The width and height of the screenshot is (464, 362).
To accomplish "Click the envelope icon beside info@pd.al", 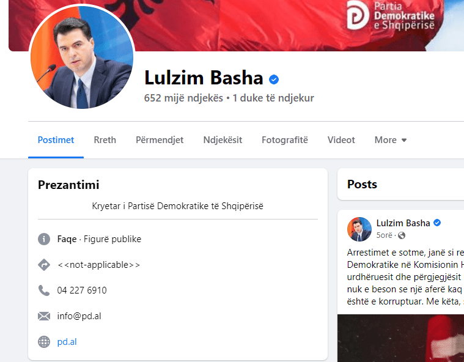I will pos(44,316).
